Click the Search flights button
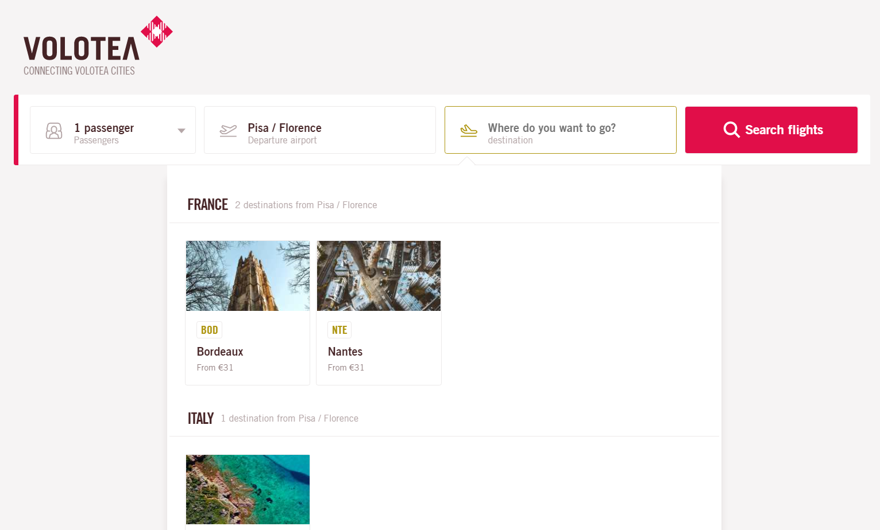 coord(771,130)
